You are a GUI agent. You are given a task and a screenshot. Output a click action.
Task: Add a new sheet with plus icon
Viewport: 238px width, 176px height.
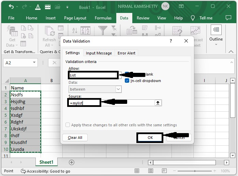pyautogui.click(x=72, y=162)
